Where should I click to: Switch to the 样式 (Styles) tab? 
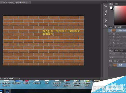(x=111, y=27)
